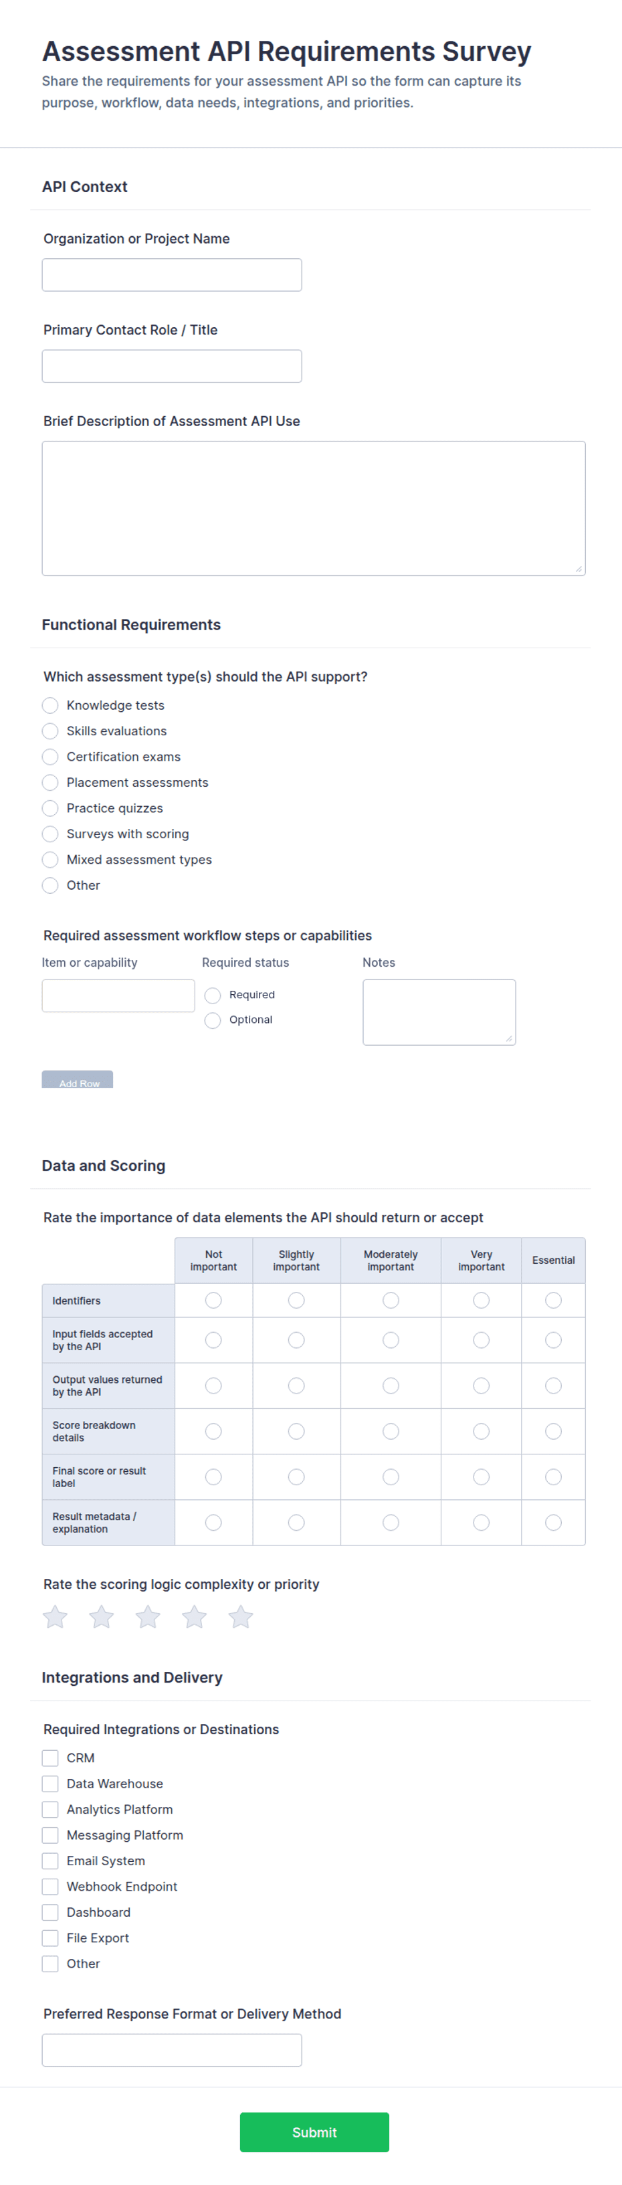Select Knowledge tests assessment type
The image size is (622, 2185).
click(x=50, y=705)
